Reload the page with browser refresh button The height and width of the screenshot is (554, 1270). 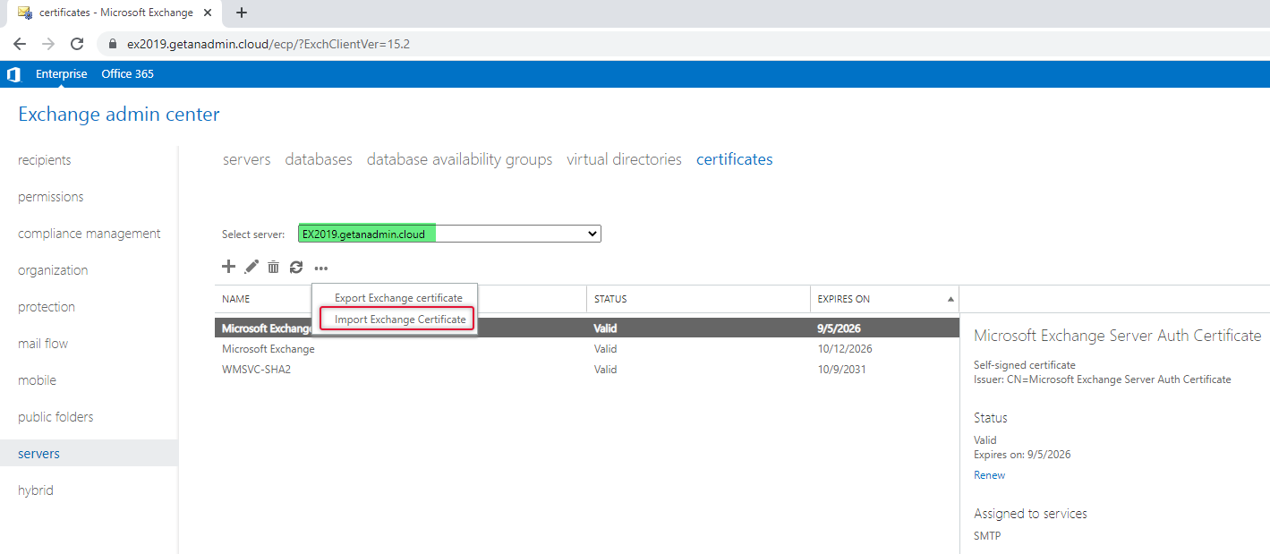[x=77, y=44]
